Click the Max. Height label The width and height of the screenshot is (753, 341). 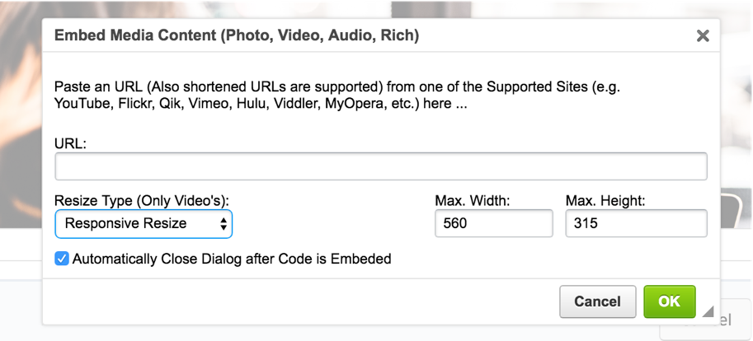(x=605, y=200)
